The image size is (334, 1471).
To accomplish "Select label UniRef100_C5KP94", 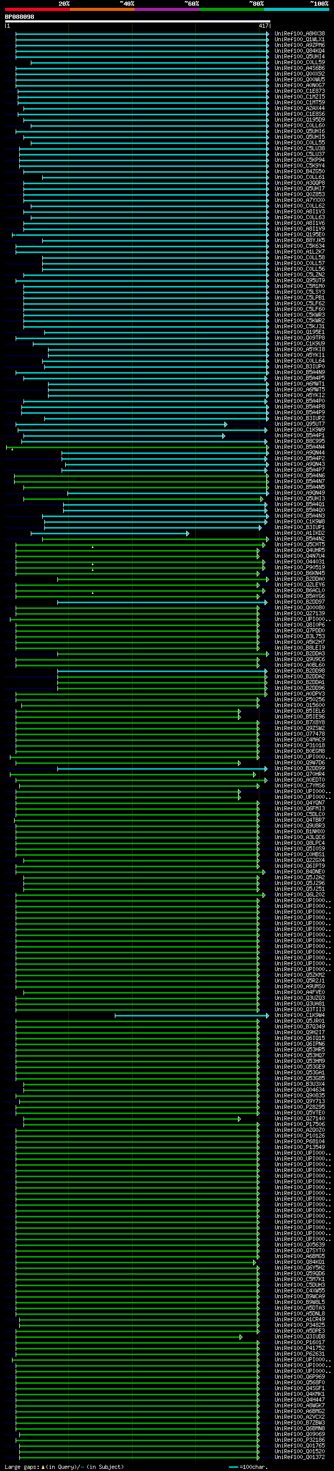I will [x=300, y=160].
